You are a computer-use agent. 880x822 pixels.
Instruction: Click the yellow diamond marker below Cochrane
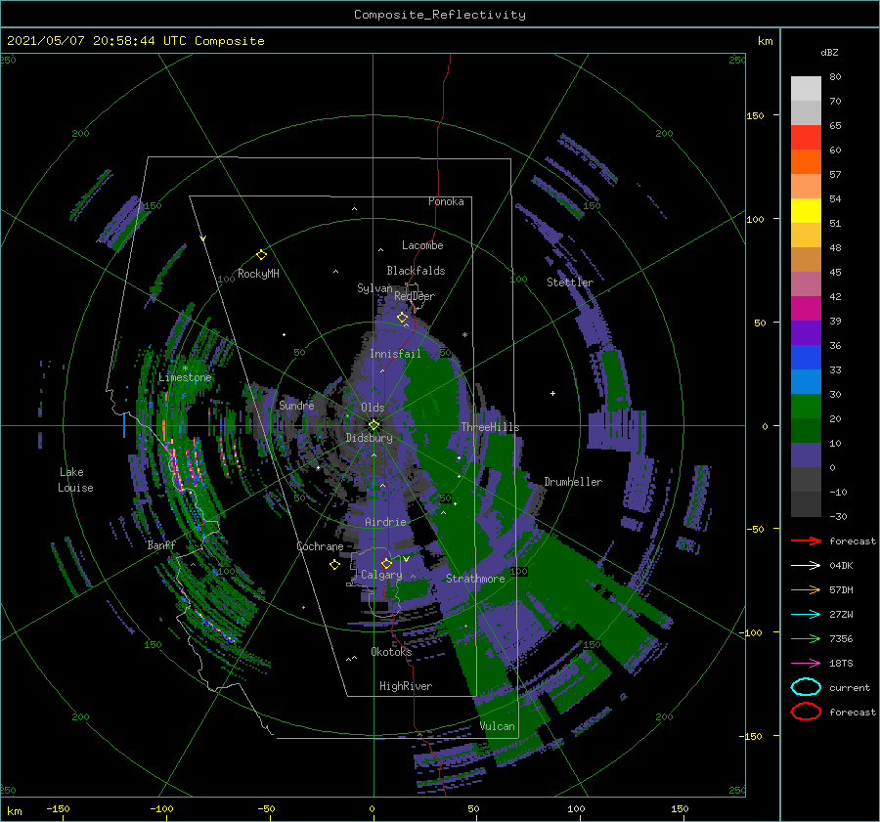point(334,565)
